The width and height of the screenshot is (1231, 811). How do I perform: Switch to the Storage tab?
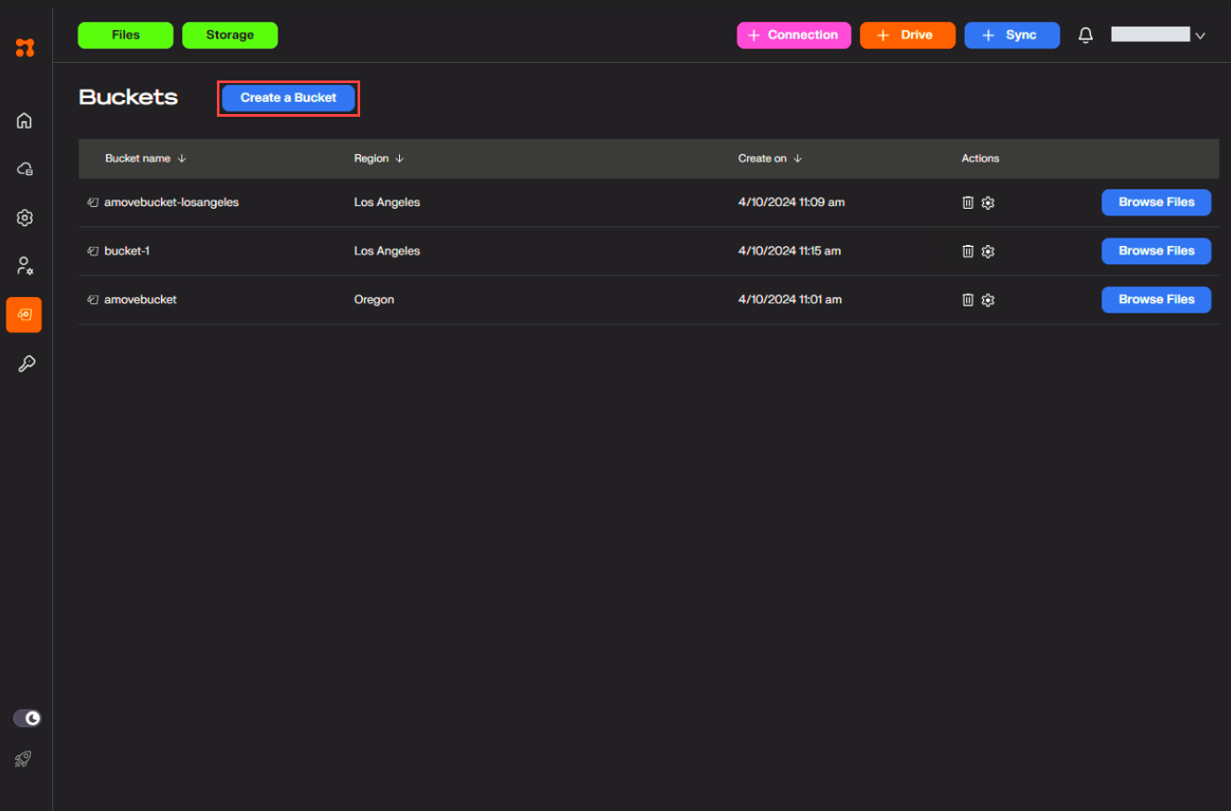click(229, 35)
